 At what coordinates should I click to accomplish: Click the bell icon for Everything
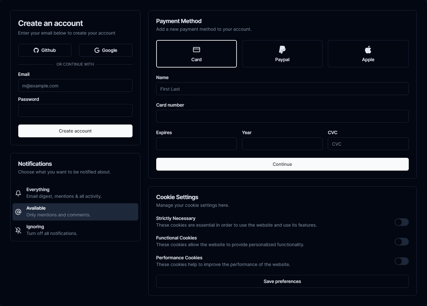coord(18,193)
